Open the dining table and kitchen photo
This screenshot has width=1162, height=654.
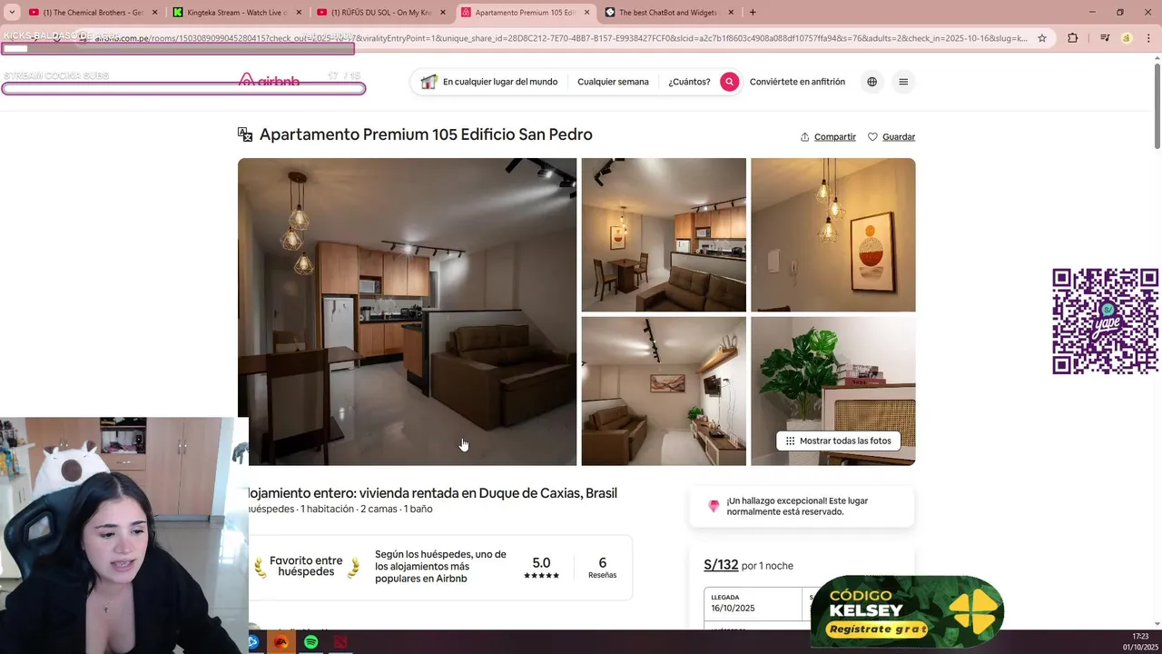[x=664, y=234]
